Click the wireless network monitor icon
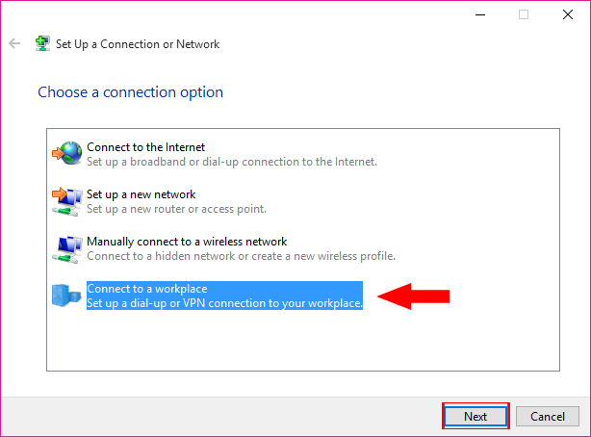The height and width of the screenshot is (437, 591). 67,248
